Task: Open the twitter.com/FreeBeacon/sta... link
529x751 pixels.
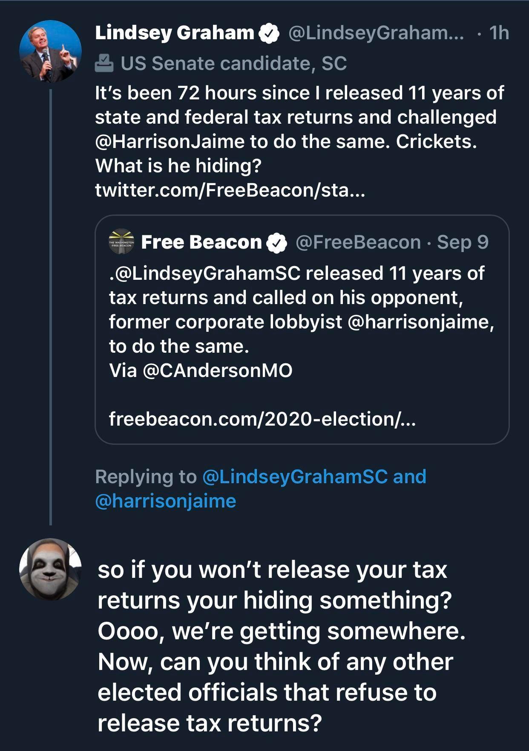Action: [x=230, y=190]
